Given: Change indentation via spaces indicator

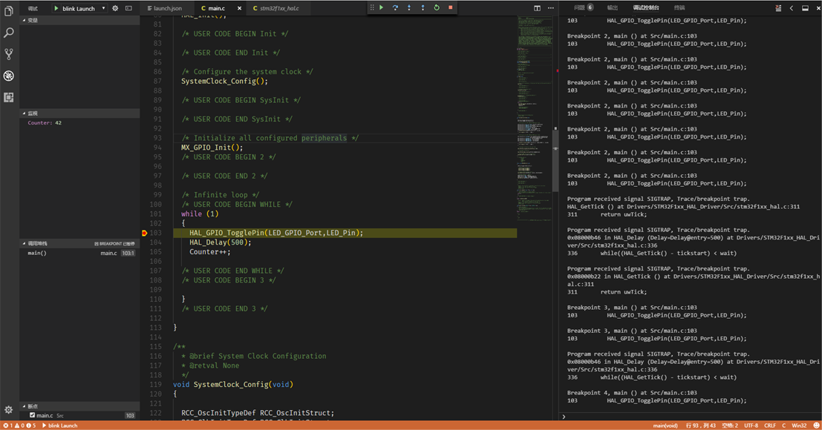Looking at the screenshot, I should pyautogui.click(x=730, y=426).
